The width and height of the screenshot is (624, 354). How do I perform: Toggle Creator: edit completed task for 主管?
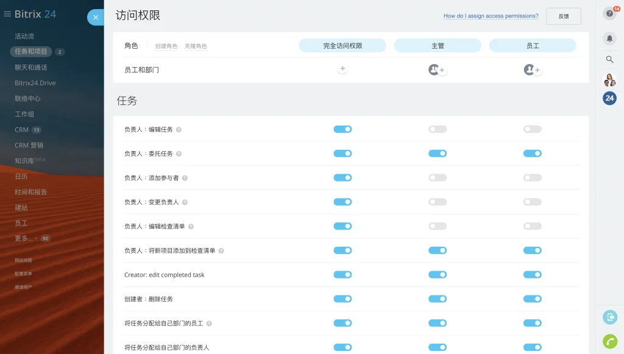(x=438, y=275)
